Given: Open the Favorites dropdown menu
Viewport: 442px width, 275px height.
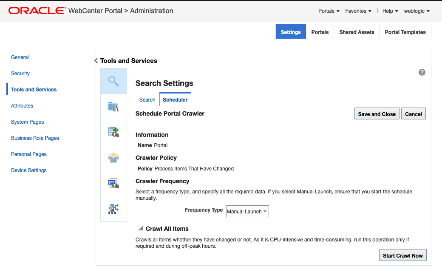Looking at the screenshot, I should [358, 11].
